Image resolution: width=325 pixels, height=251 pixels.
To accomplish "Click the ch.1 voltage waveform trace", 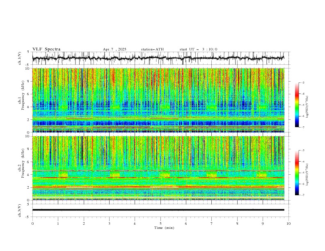I will [x=158, y=58].
